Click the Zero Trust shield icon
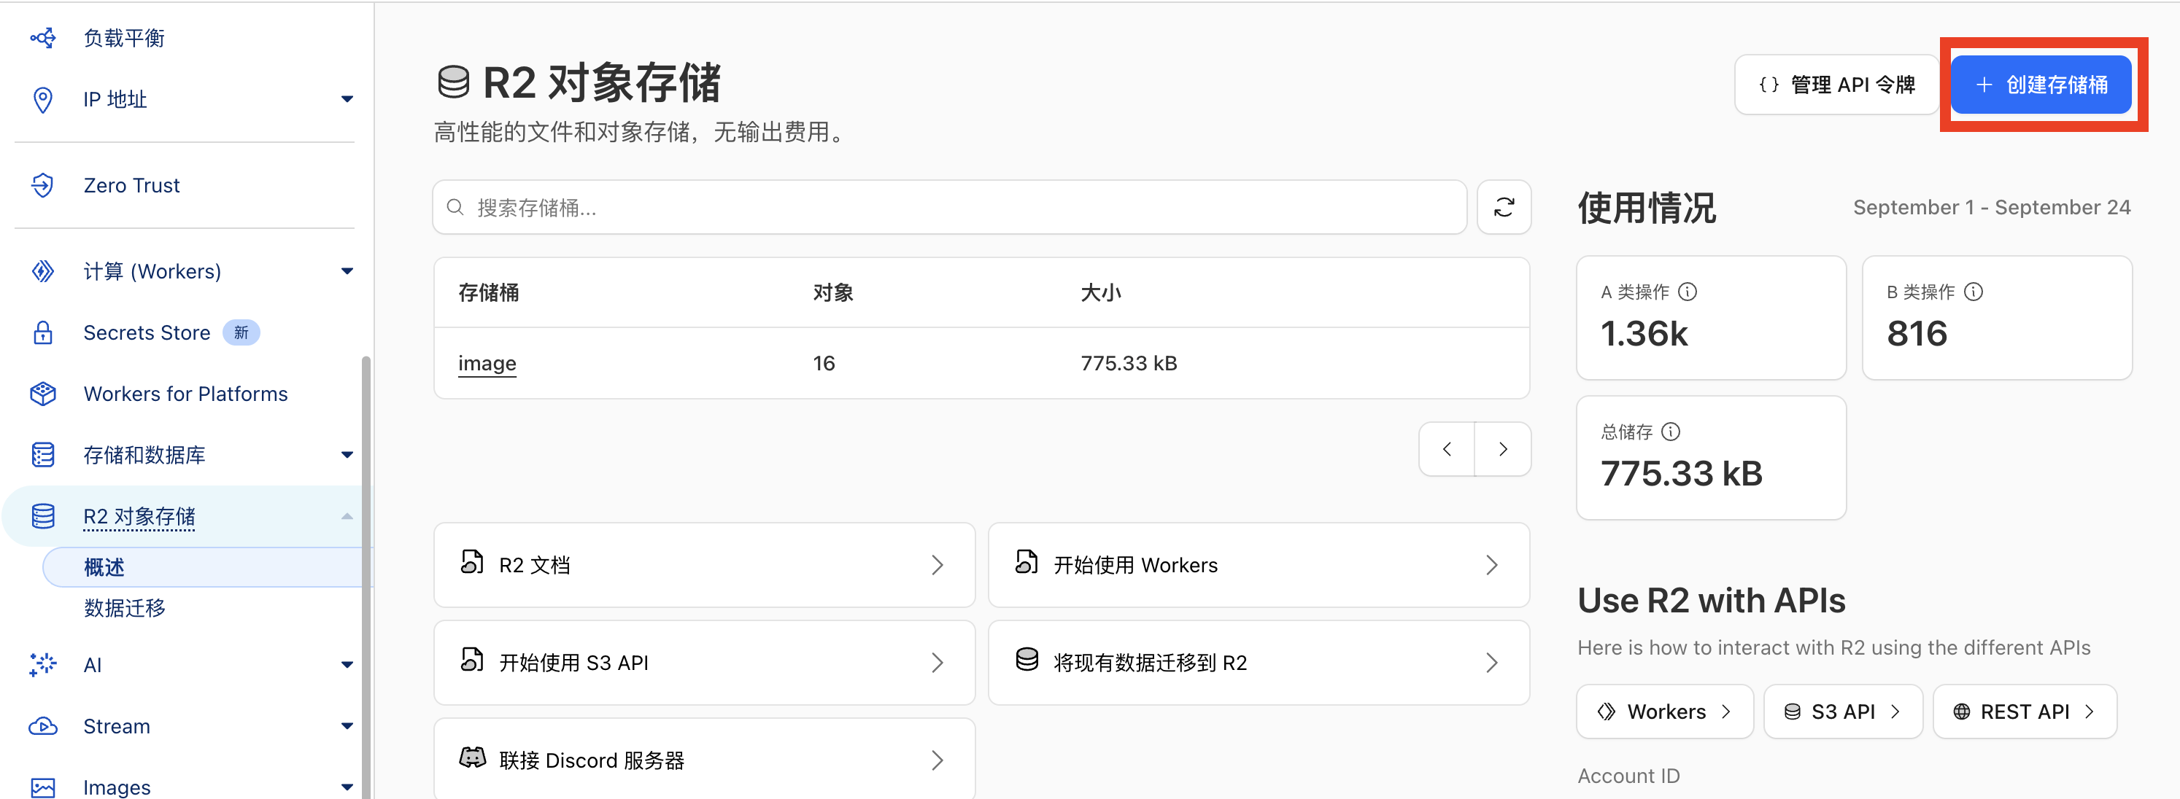2180x799 pixels. click(x=42, y=185)
